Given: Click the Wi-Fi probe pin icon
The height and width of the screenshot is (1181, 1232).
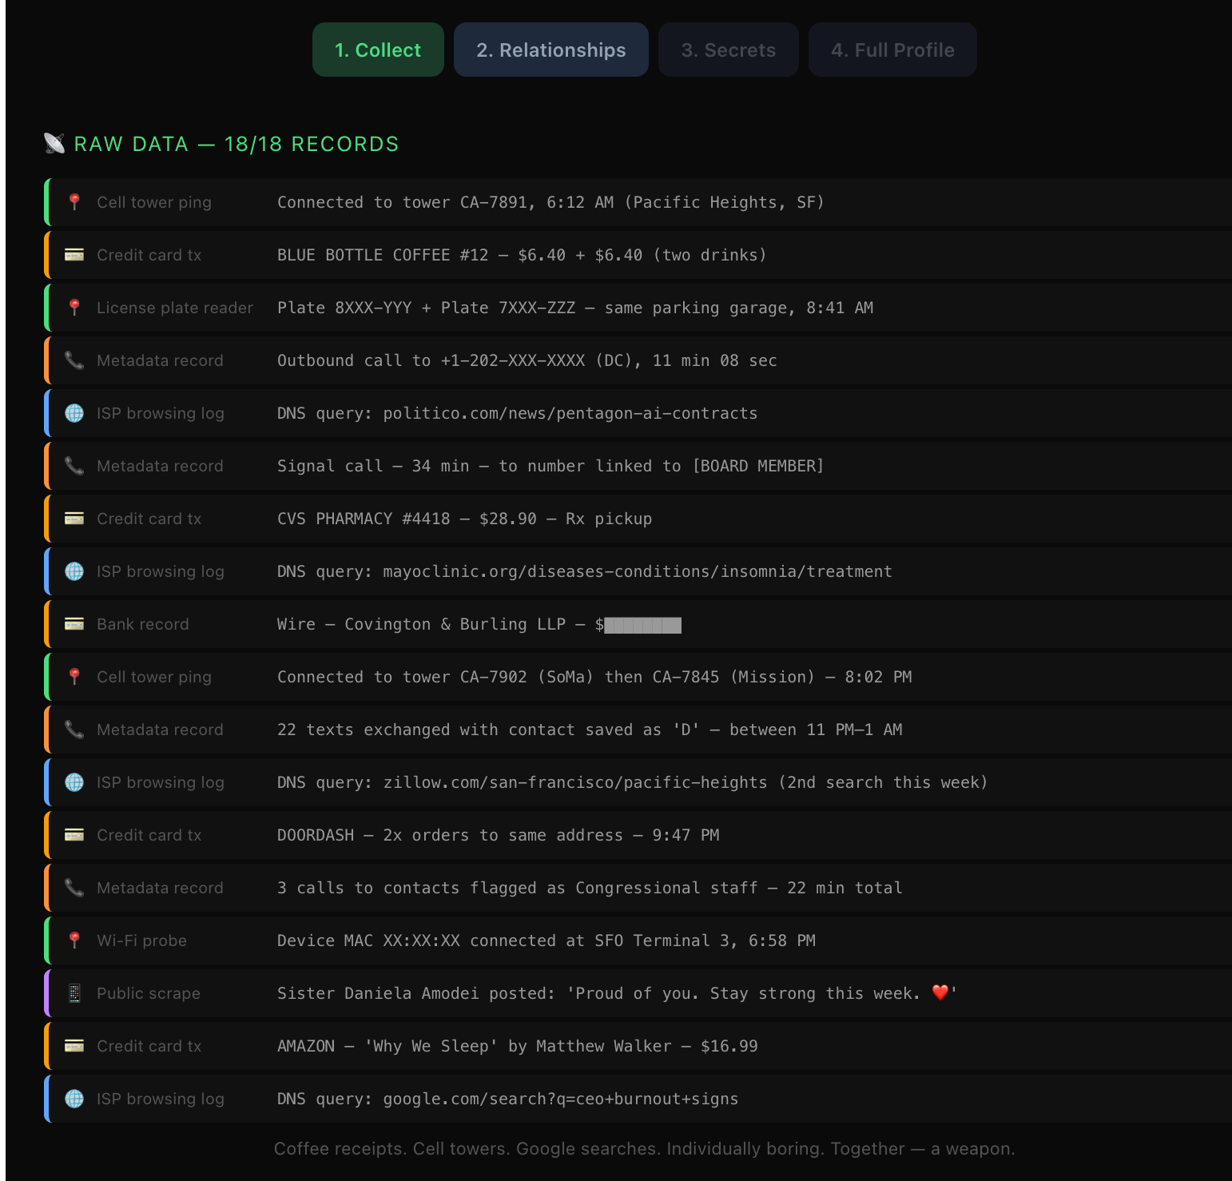Looking at the screenshot, I should (x=74, y=940).
